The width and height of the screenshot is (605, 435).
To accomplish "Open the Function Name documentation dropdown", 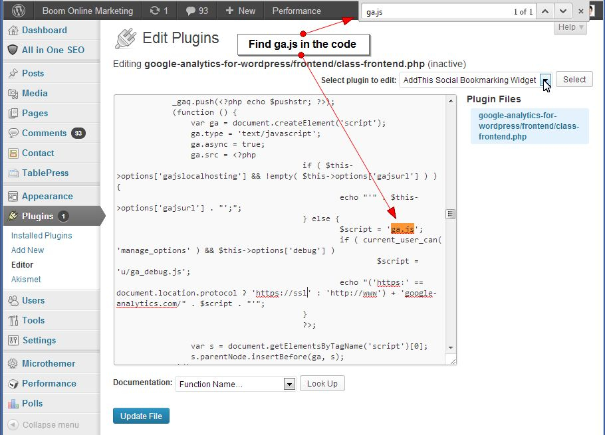I will [289, 384].
